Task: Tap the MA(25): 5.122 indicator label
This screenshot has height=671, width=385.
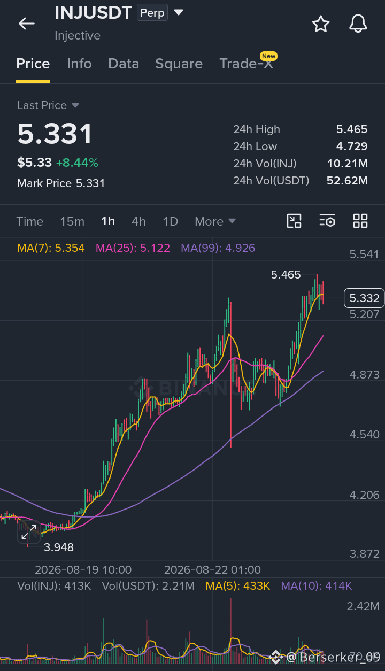Action: (133, 248)
